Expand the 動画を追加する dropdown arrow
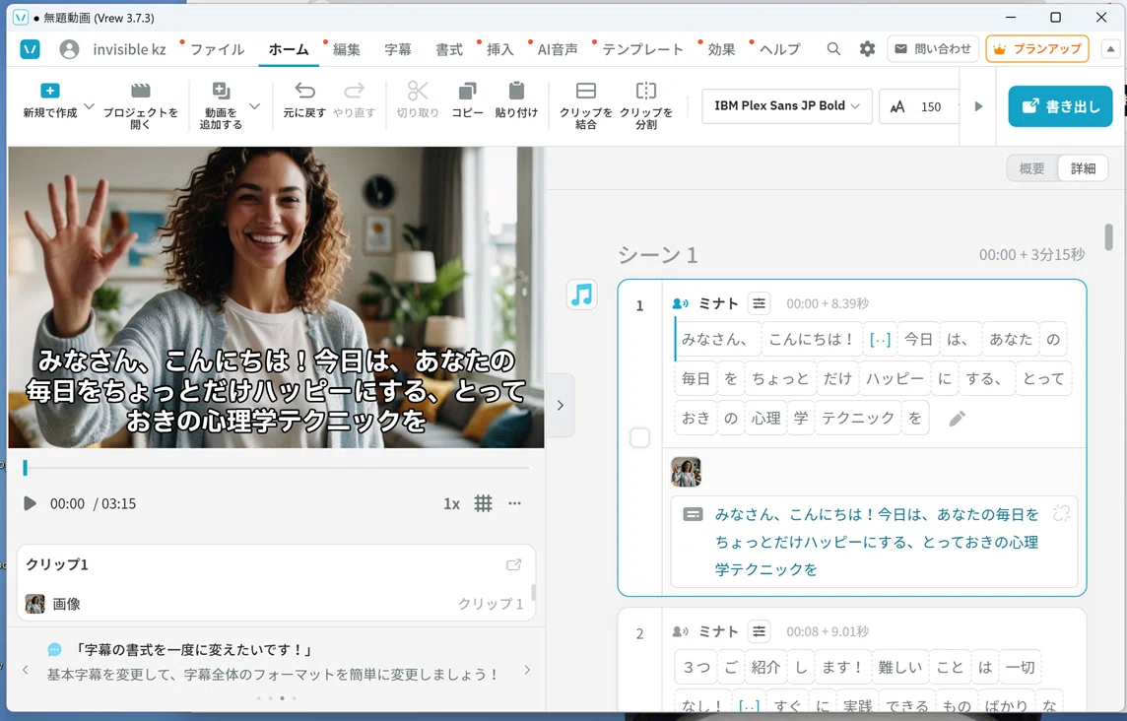Screen dimensions: 1127x721 (x=254, y=106)
